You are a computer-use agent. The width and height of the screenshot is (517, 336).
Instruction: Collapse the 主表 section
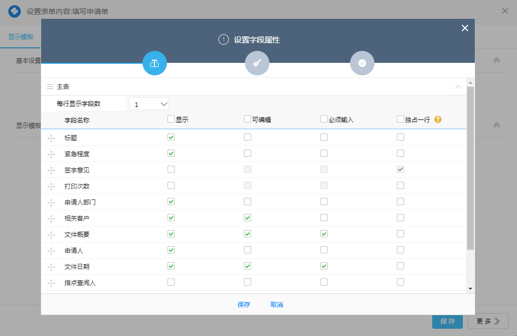458,87
